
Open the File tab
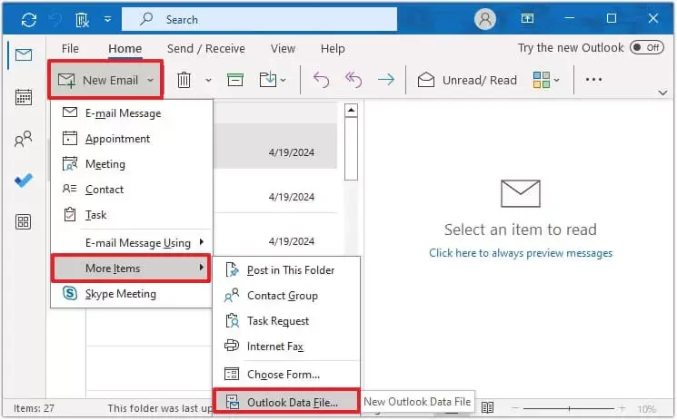(70, 49)
